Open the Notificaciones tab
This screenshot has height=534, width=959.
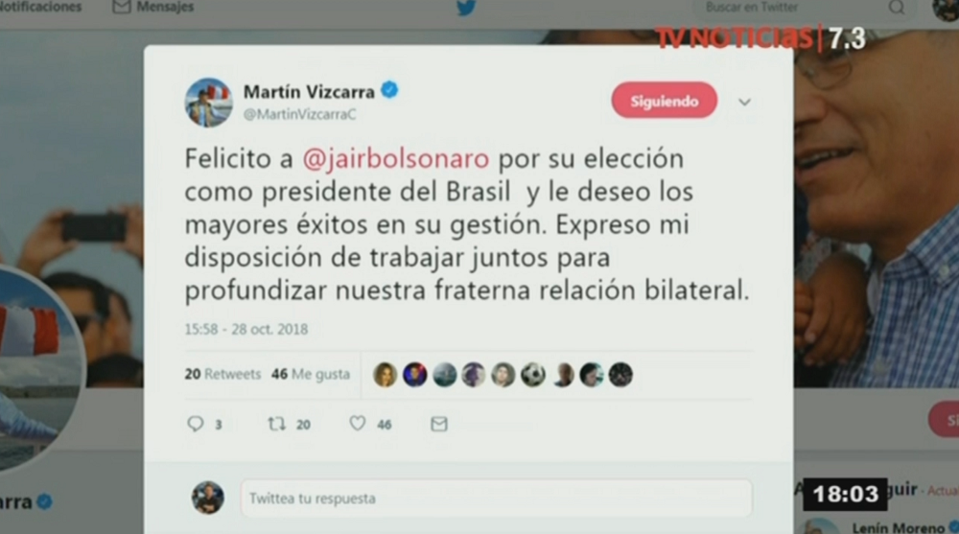click(41, 8)
